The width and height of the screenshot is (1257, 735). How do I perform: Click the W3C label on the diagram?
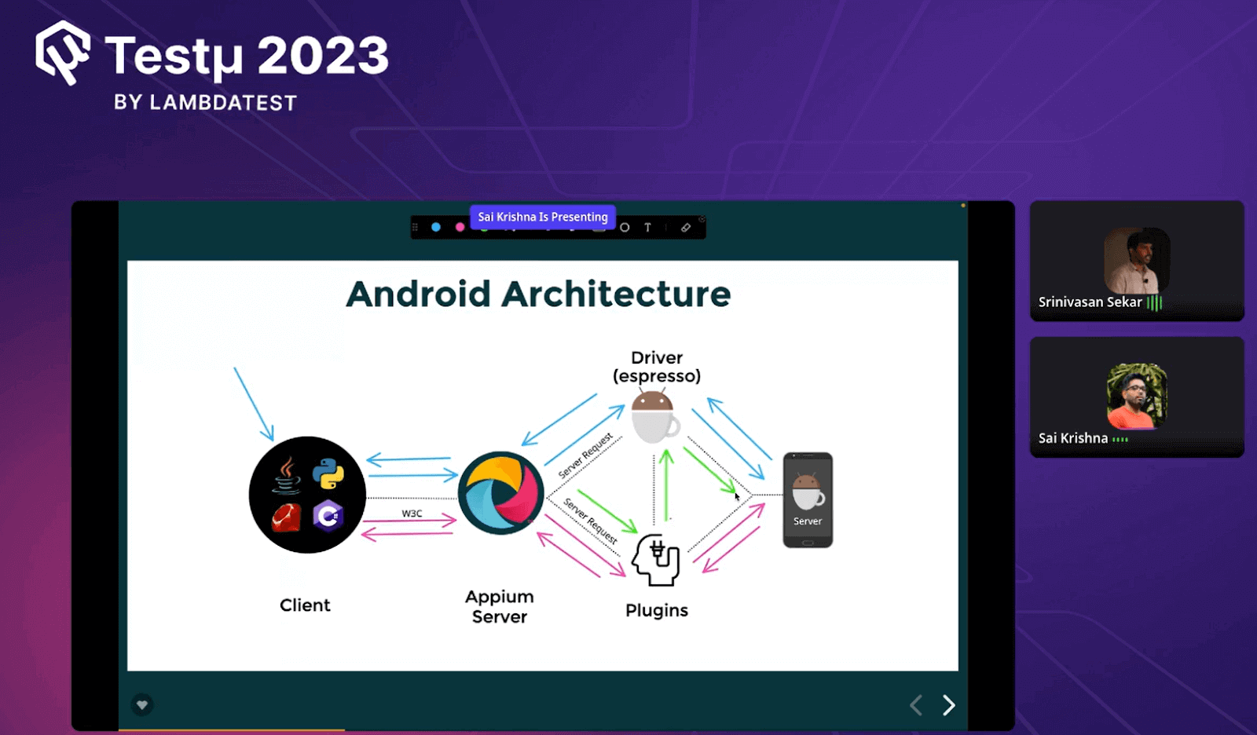pyautogui.click(x=411, y=514)
